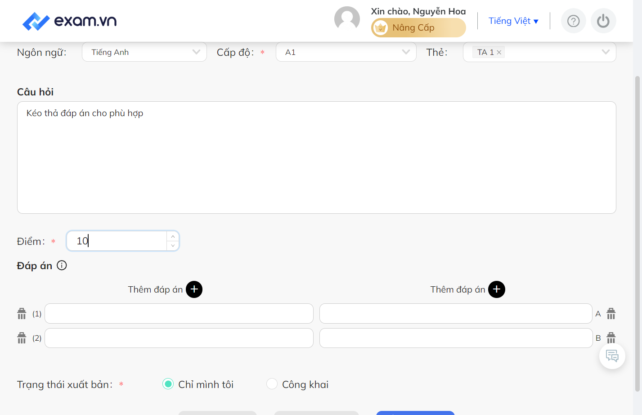Viewport: 642px width, 415px height.
Task: Focus the Điểm score input field
Action: 117,241
